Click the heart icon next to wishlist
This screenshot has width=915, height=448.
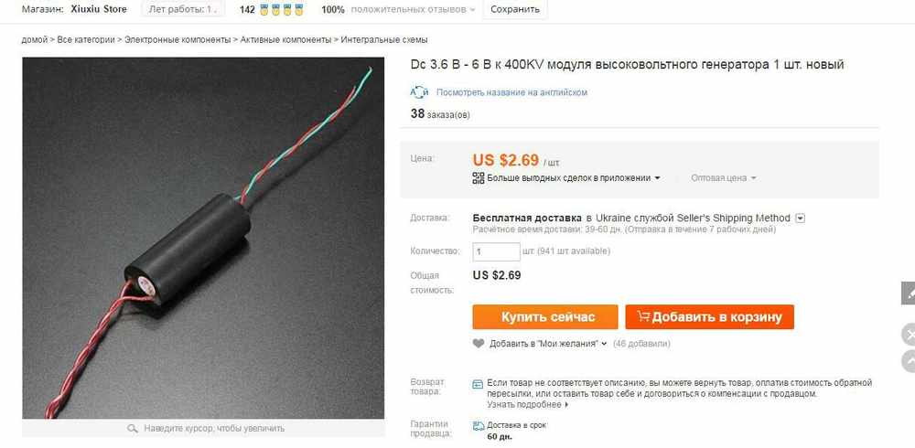(479, 344)
